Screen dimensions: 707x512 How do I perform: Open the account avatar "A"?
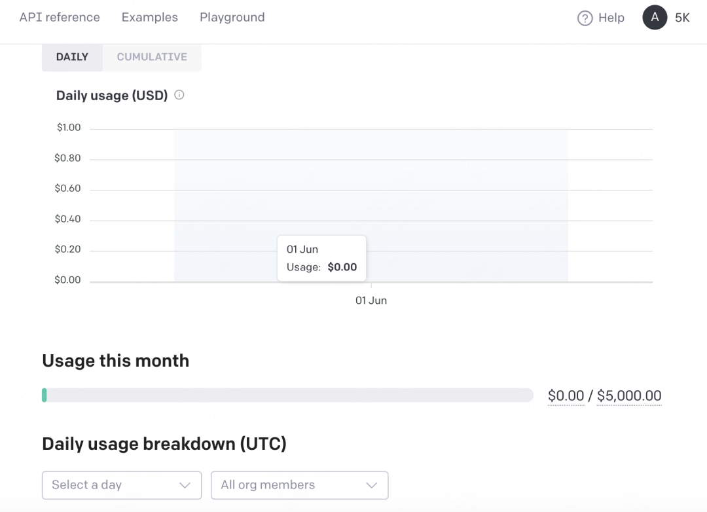tap(655, 18)
